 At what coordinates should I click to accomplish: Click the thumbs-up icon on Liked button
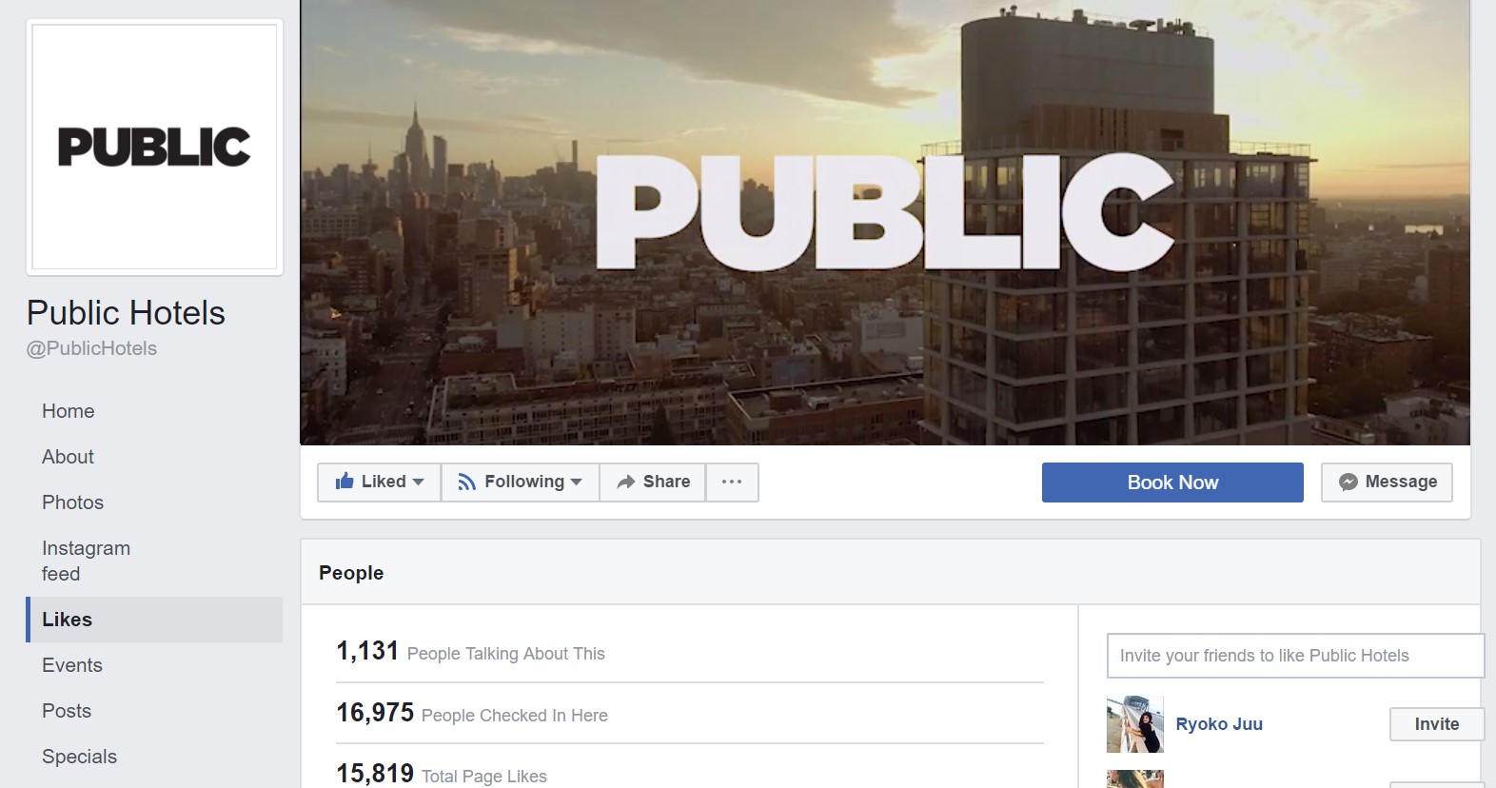click(344, 481)
